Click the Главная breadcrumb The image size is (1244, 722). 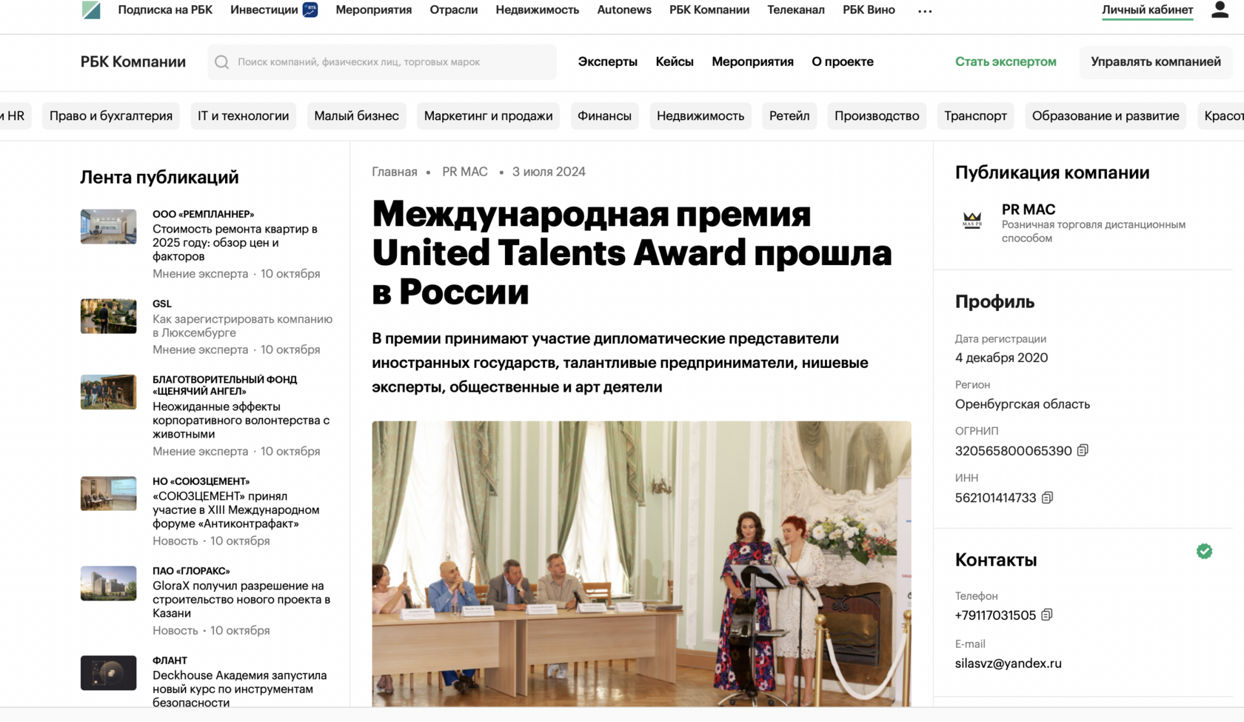[395, 172]
